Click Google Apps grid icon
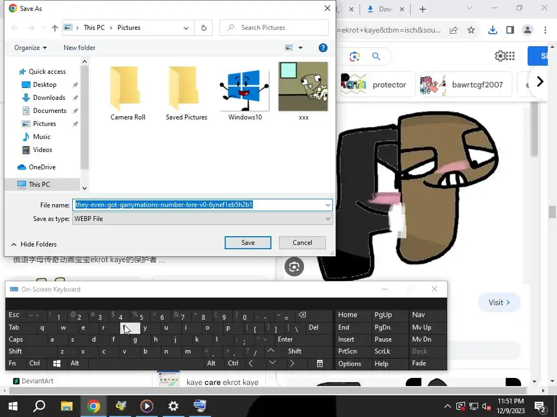Screen dimensions: 557x417 click(x=510, y=56)
